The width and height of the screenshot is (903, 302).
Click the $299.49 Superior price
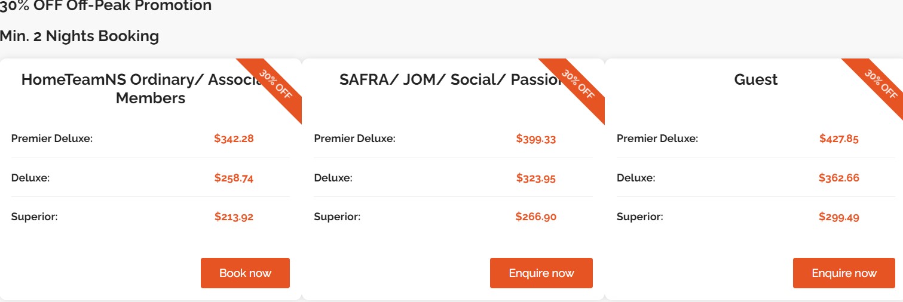(x=839, y=217)
